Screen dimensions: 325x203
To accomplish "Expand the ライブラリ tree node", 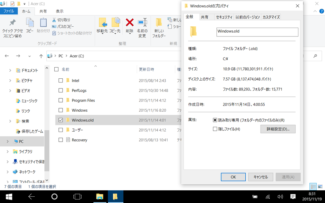I will (8, 152).
